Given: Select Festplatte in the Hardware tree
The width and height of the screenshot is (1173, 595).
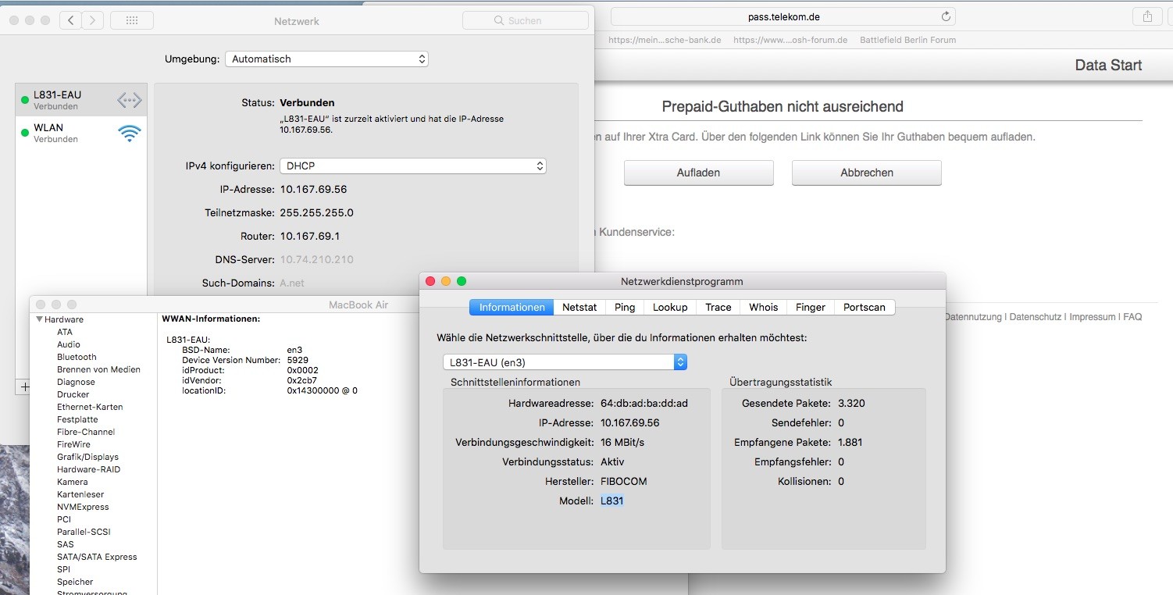Looking at the screenshot, I should 77,419.
